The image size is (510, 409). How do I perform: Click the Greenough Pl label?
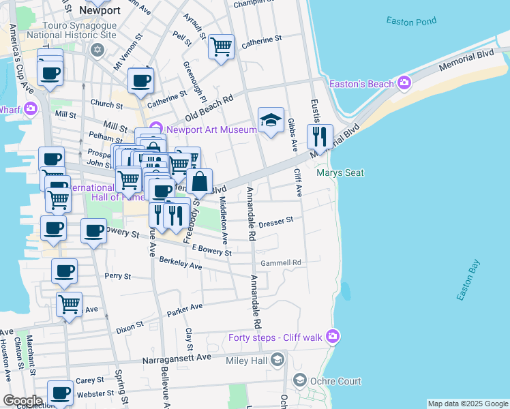pyautogui.click(x=195, y=82)
